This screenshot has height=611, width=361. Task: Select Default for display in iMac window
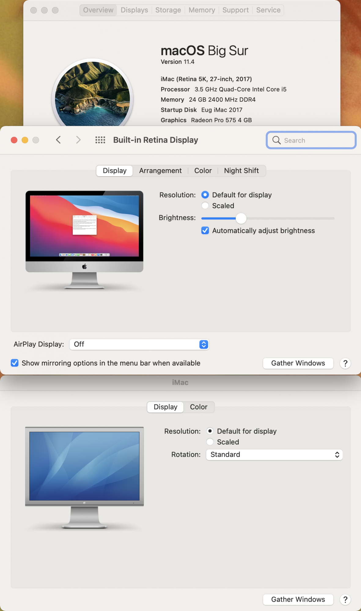(210, 431)
